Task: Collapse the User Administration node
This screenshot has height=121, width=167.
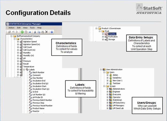Action: 101,69
